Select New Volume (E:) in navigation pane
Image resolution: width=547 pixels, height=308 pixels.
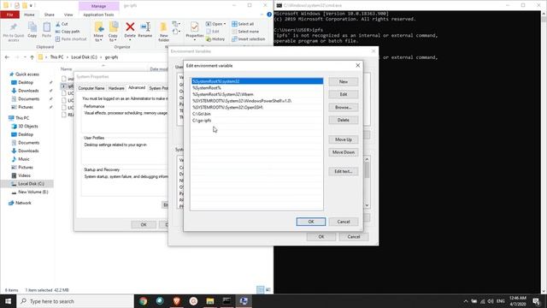tap(32, 192)
